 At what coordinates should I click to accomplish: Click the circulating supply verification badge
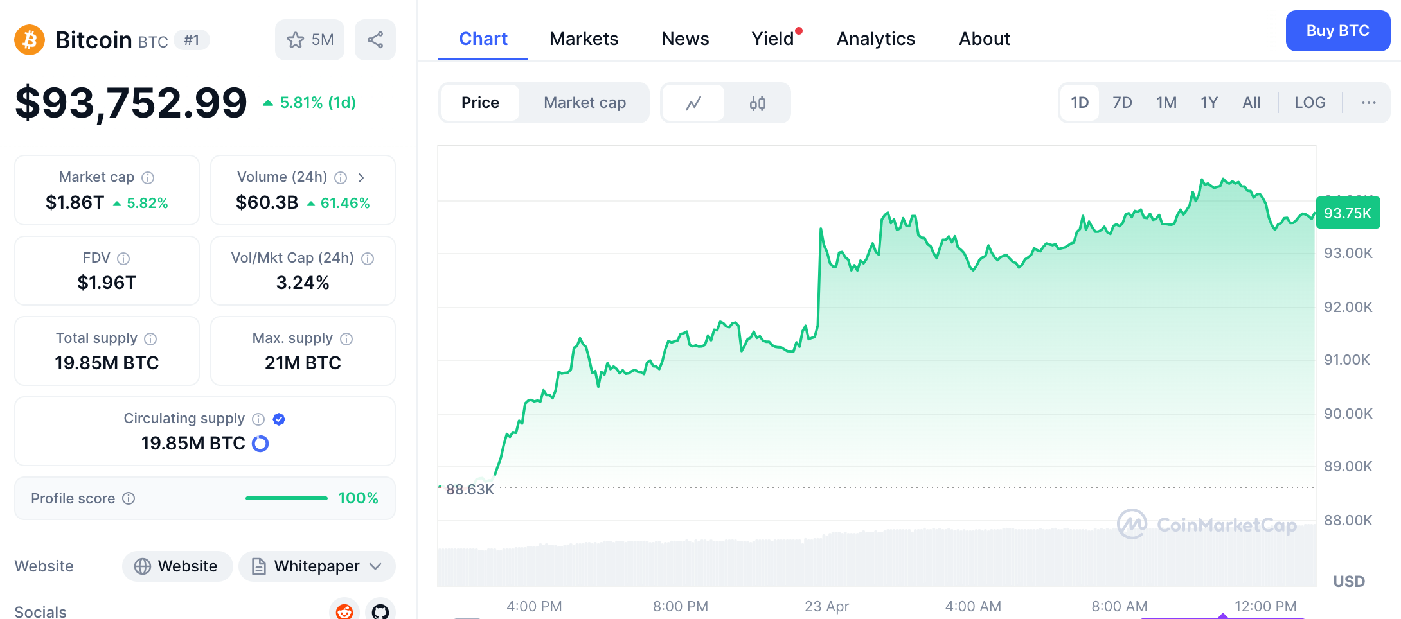278,419
